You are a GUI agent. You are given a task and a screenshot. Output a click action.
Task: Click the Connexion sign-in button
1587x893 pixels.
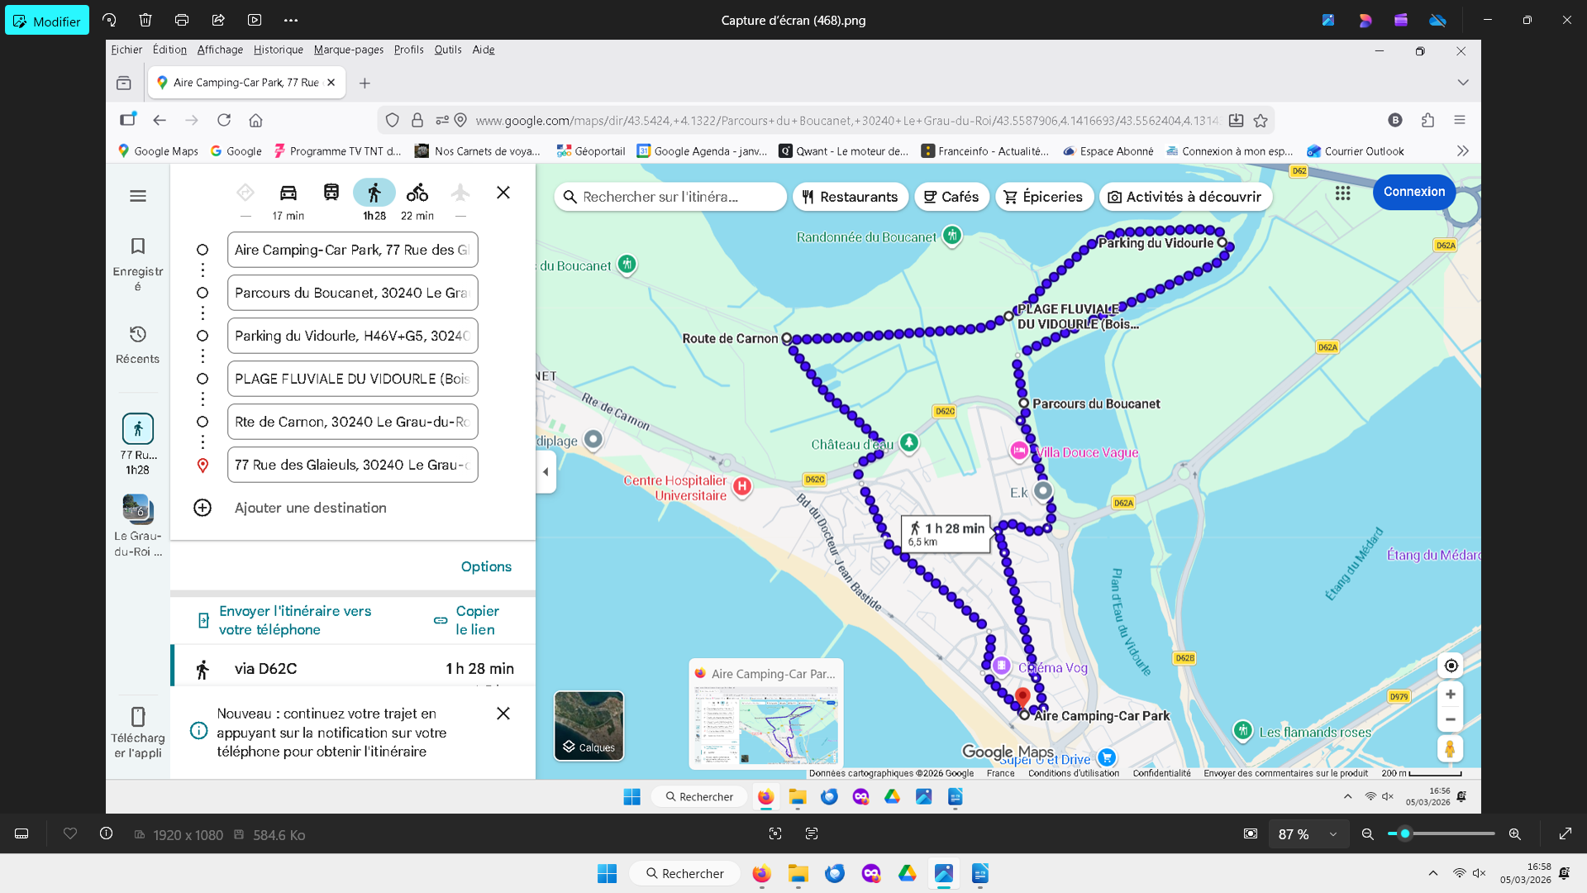coord(1413,192)
